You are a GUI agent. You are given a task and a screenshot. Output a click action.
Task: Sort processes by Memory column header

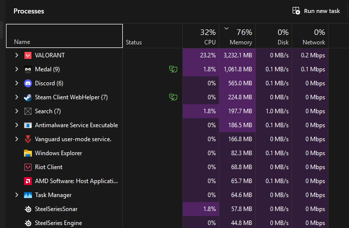[x=237, y=37]
